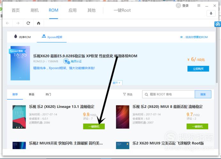Open the 乐视X620 E5.9.028S ROM title
Viewport: 221px width, 159px height.
click(x=85, y=56)
